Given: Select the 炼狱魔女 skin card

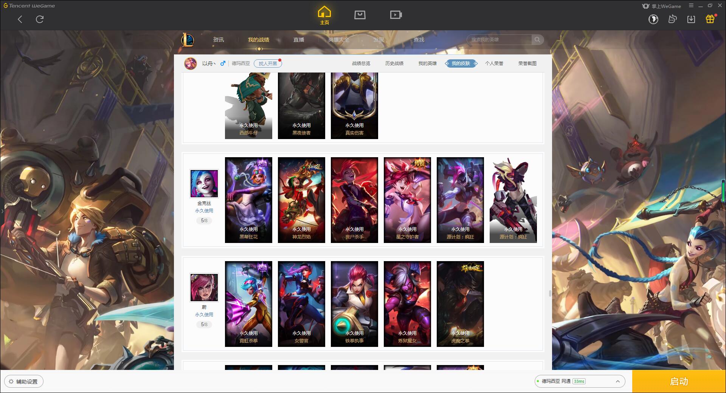Looking at the screenshot, I should pos(407,304).
